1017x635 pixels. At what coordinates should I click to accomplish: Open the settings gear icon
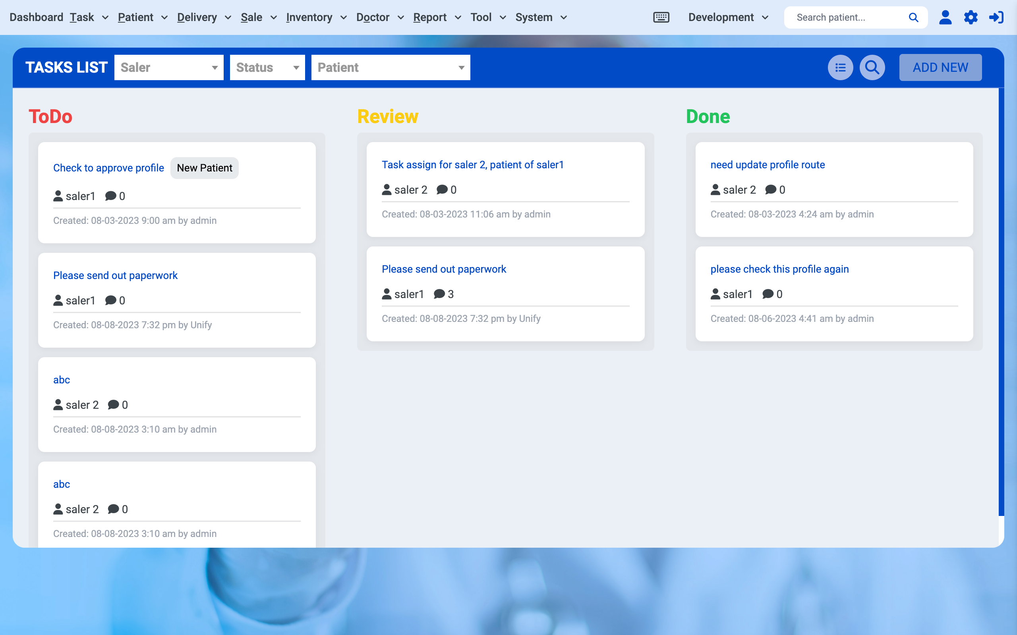click(971, 17)
